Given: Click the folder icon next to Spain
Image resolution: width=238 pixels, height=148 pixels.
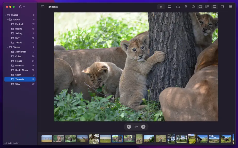Looking at the screenshot, I should pyautogui.click(x=13, y=75).
